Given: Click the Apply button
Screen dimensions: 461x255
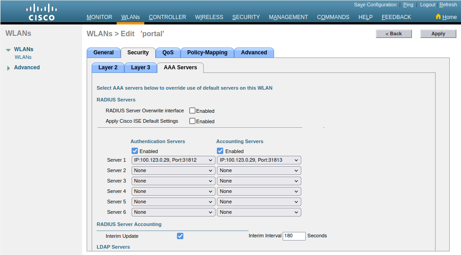Looking at the screenshot, I should point(438,34).
